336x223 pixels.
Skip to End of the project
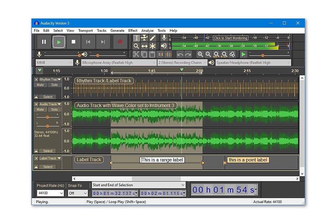pyautogui.click(x=103, y=42)
